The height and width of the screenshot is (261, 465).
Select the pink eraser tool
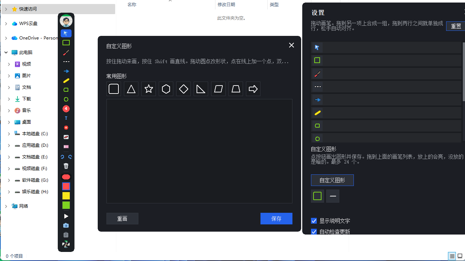pos(66,147)
